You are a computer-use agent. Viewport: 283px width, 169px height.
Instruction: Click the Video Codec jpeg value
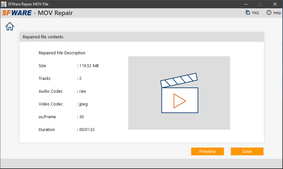tap(83, 104)
